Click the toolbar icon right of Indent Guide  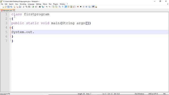pos(68,7)
